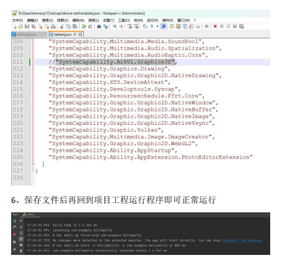
Task: Click the Open file toolbar icon
Action: pyautogui.click(x=20, y=26)
